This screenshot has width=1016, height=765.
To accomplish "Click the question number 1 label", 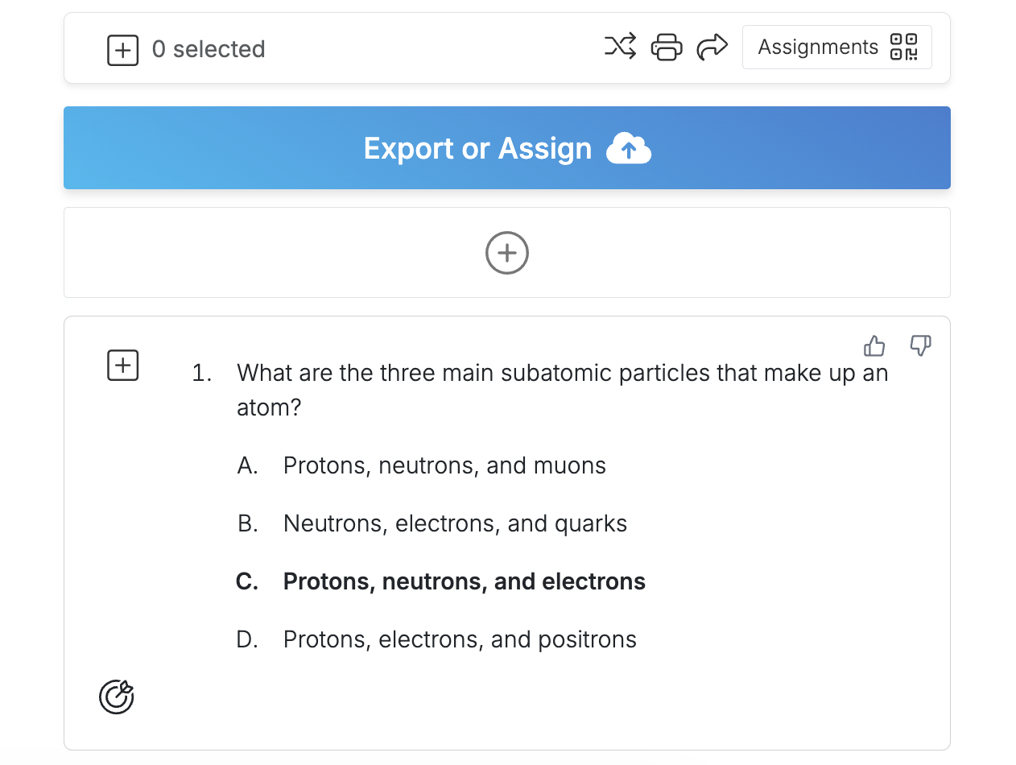I will (x=201, y=374).
